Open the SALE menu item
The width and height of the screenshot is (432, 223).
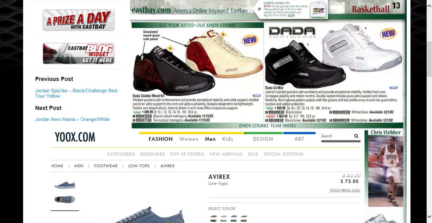click(x=253, y=154)
